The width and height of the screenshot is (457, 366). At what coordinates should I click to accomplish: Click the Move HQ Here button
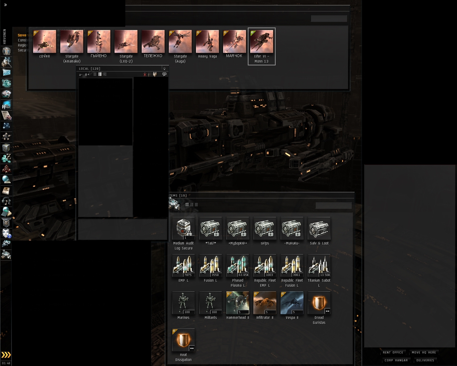point(424,352)
